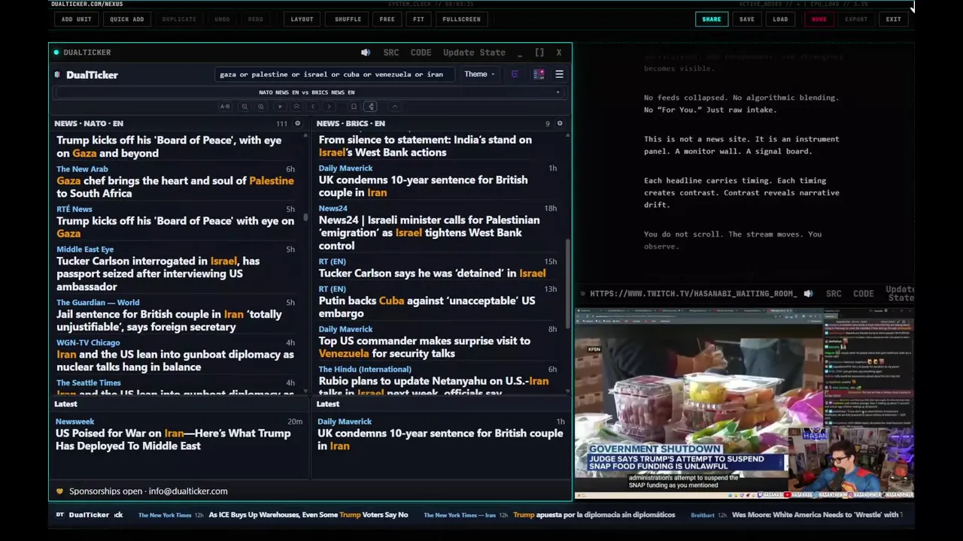Click White America Needs to Wrestle ticker item
The image size is (963, 541).
pos(816,515)
